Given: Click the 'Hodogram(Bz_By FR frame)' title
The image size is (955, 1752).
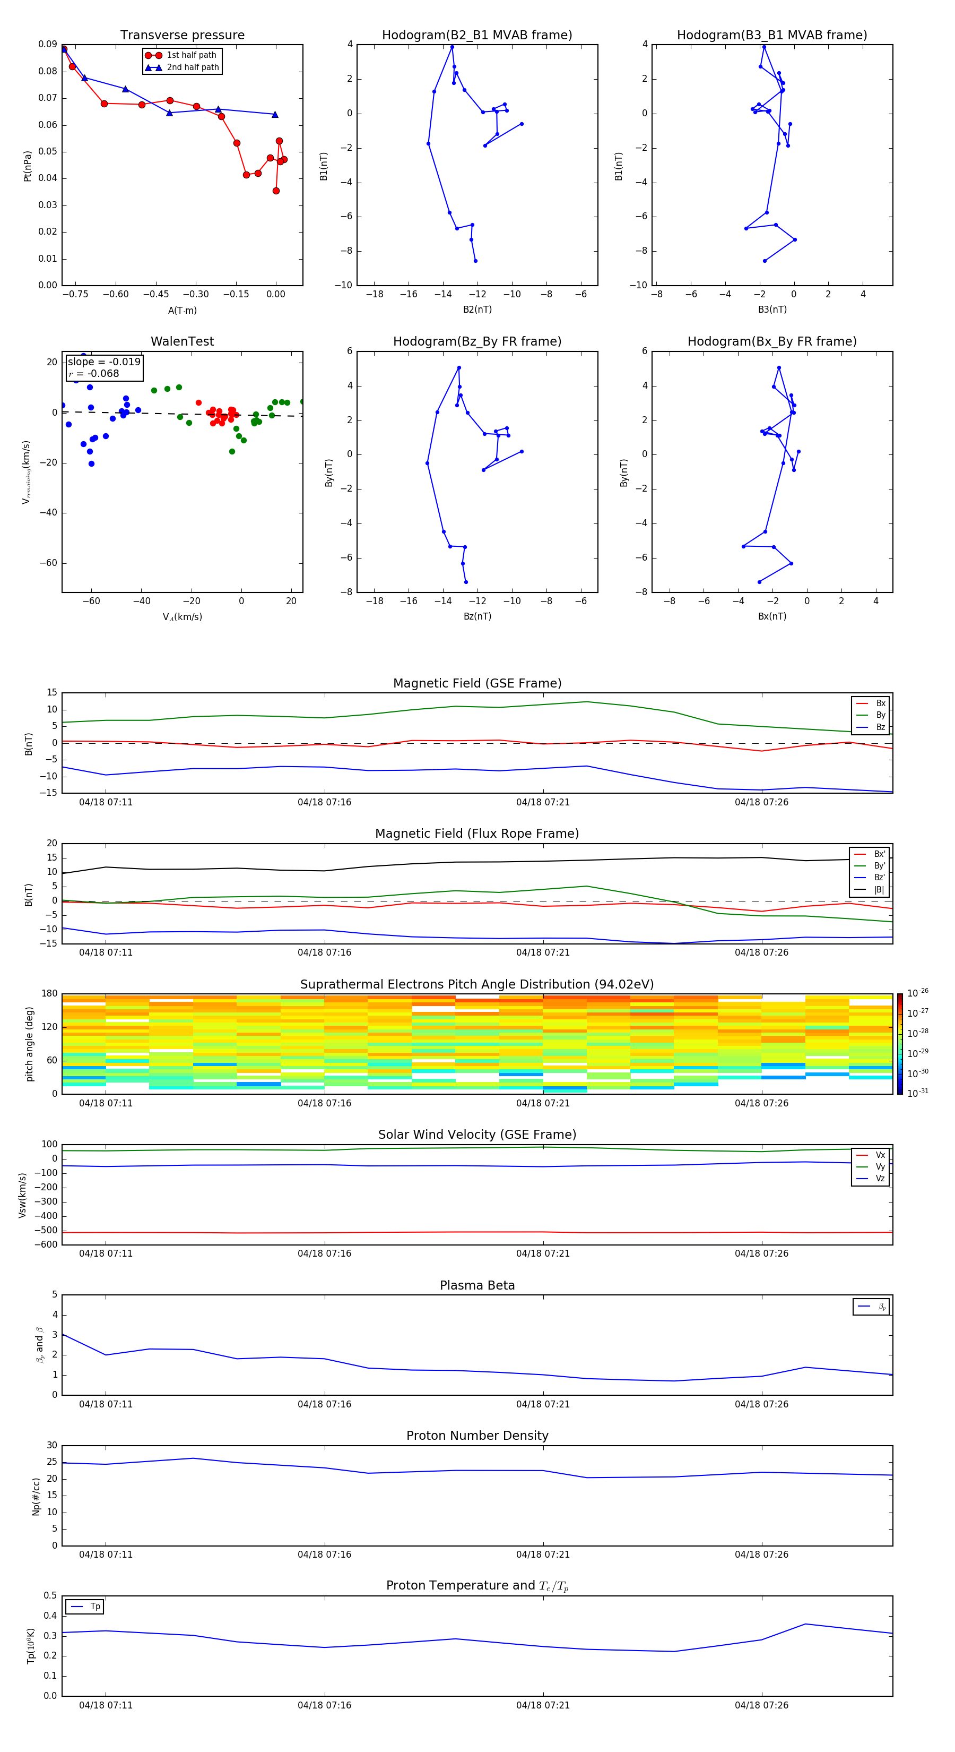Looking at the screenshot, I should click(477, 341).
